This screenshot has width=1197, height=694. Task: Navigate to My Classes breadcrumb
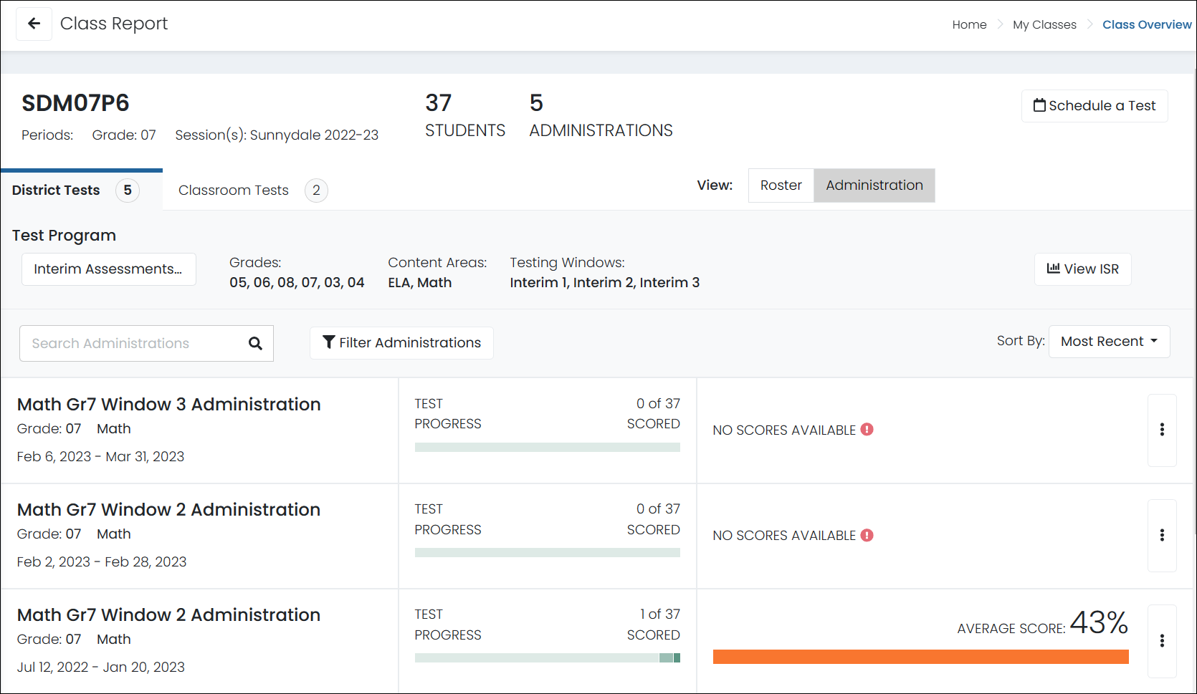click(1044, 24)
